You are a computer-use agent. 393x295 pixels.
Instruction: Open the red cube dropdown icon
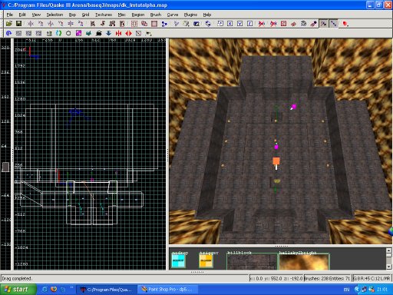coord(345,24)
